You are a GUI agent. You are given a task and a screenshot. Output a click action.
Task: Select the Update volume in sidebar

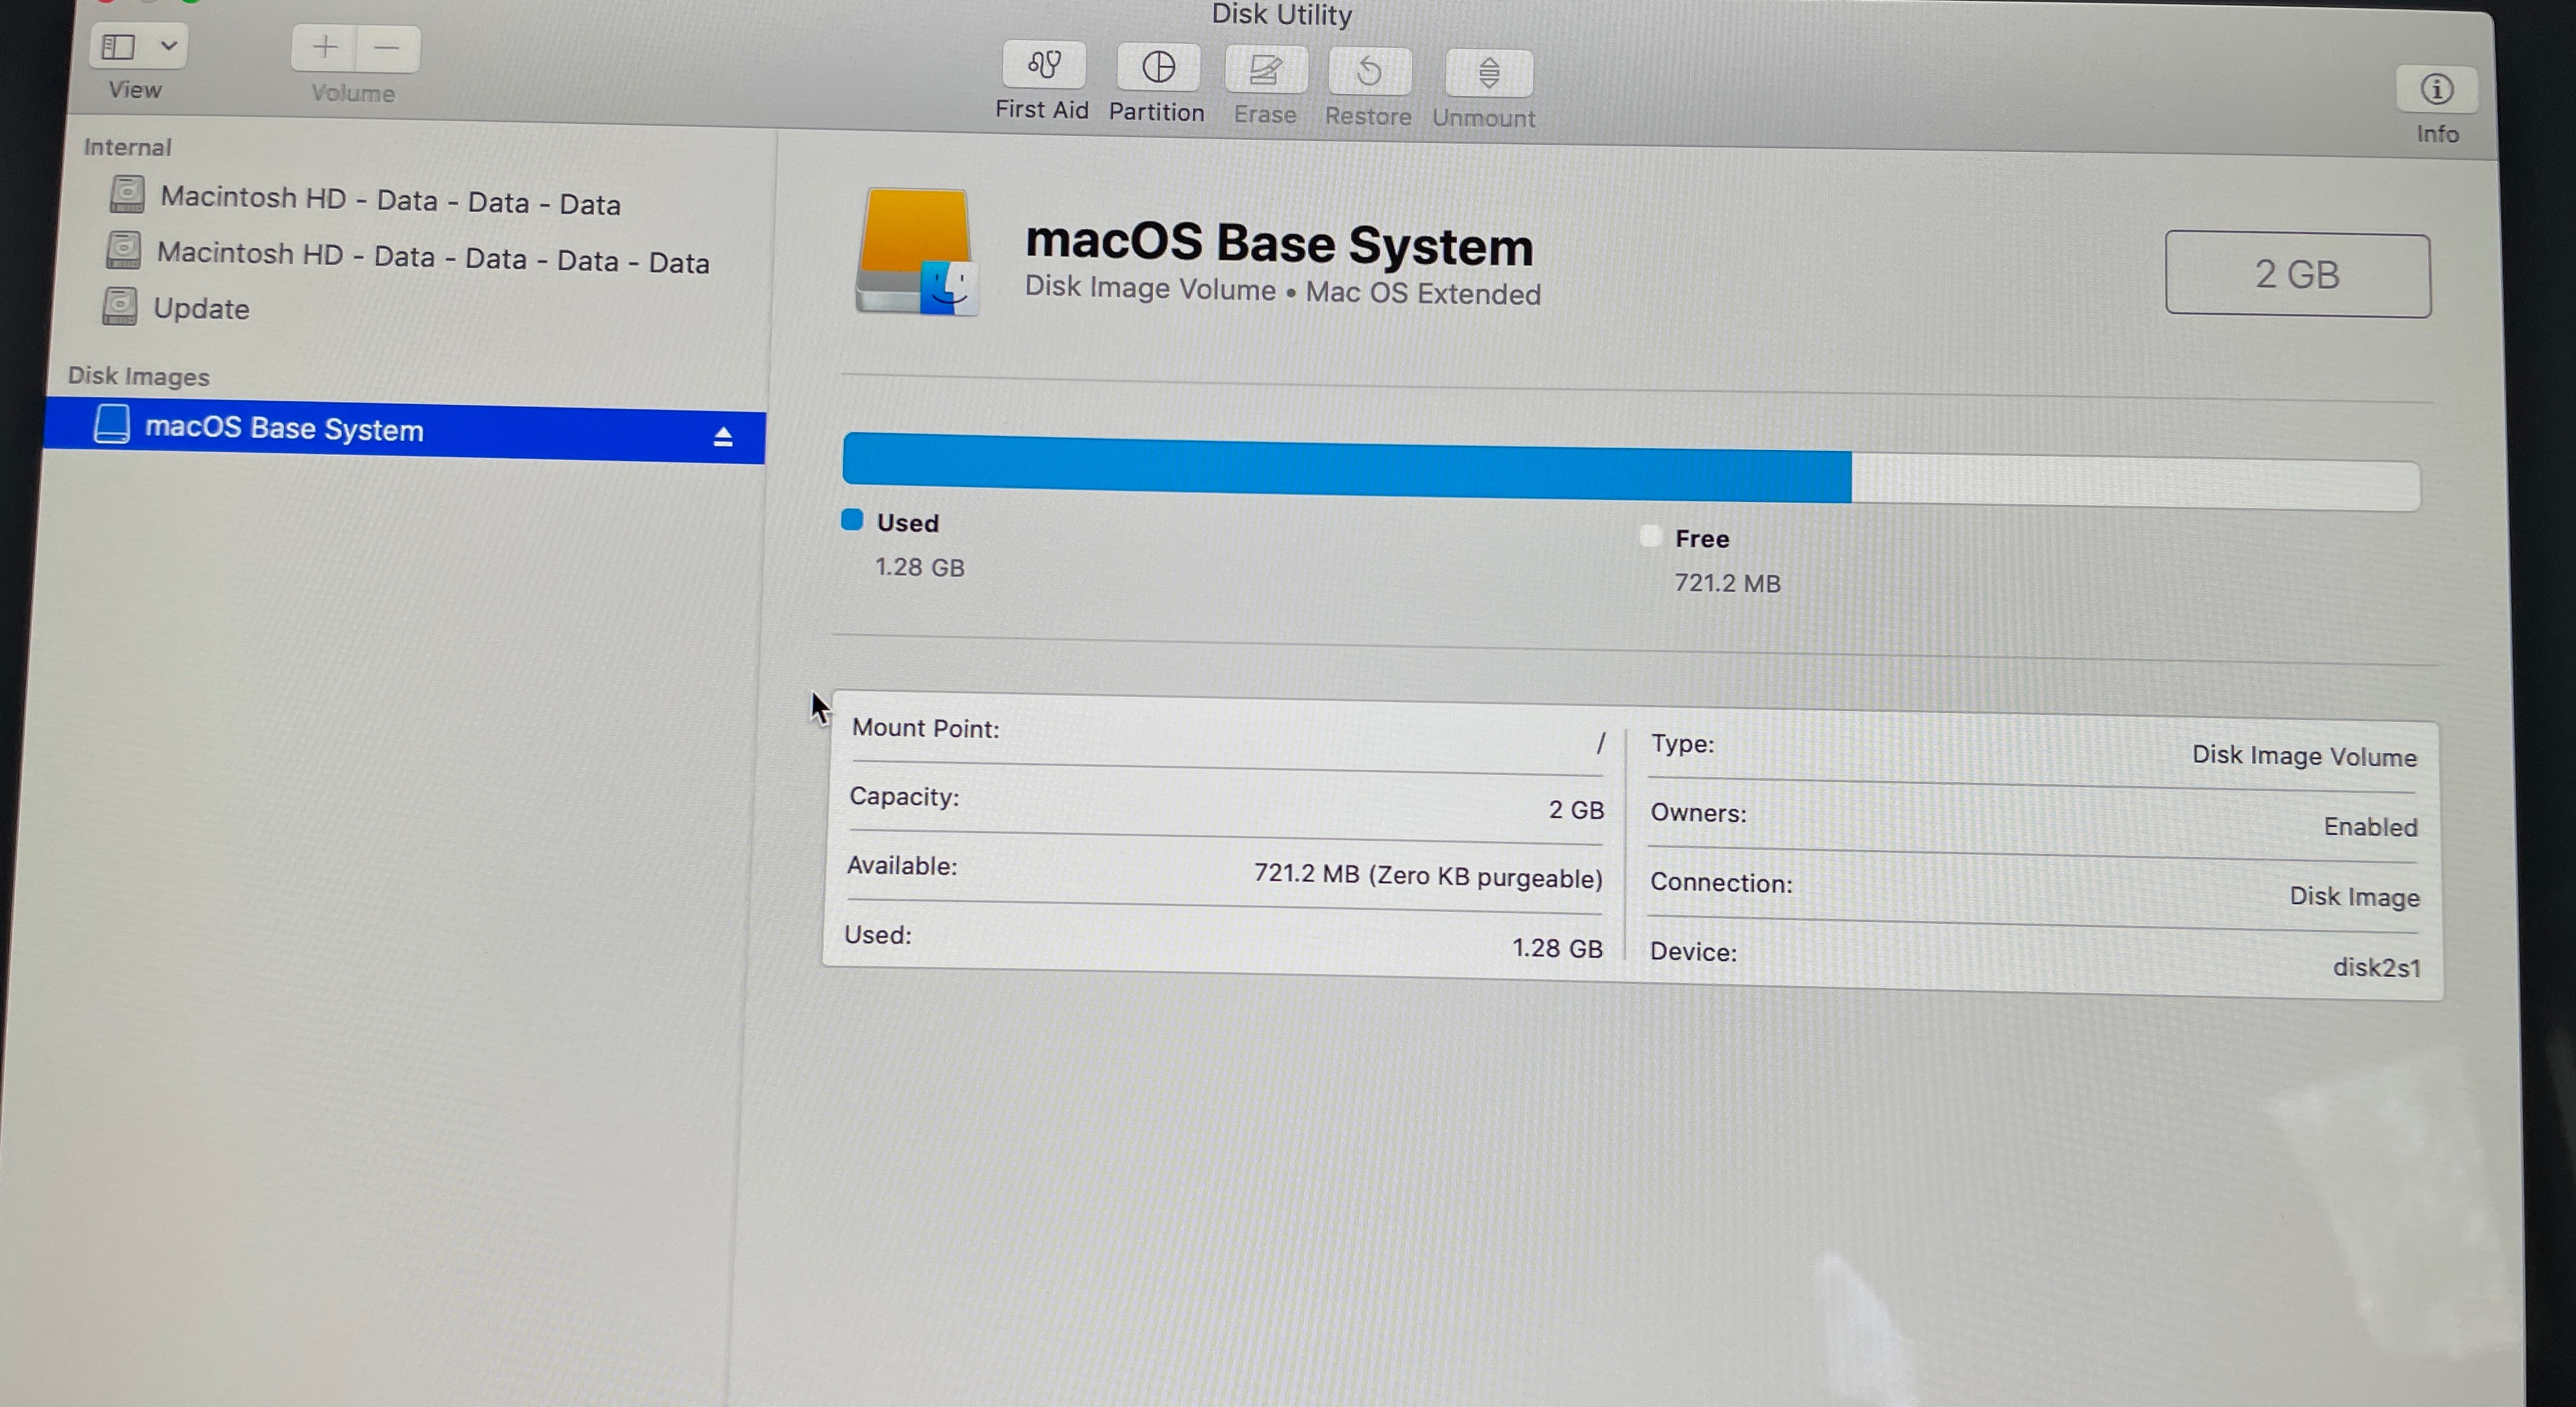point(201,309)
